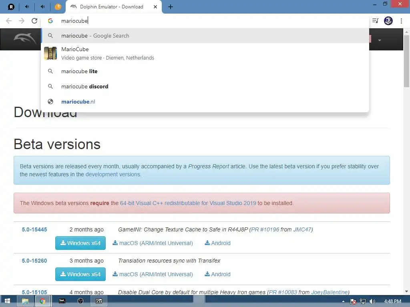Open the command prompt icon in taskbar

62,301
